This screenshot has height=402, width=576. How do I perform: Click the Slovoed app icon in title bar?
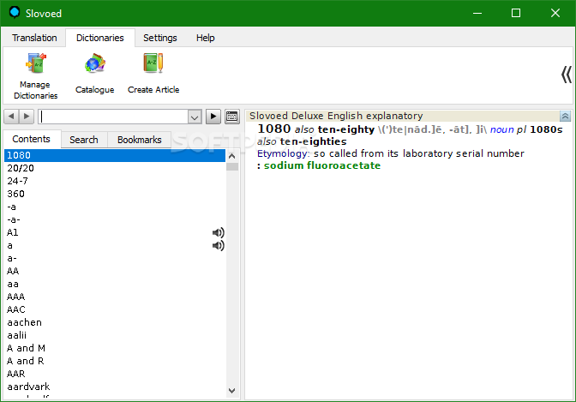point(15,13)
